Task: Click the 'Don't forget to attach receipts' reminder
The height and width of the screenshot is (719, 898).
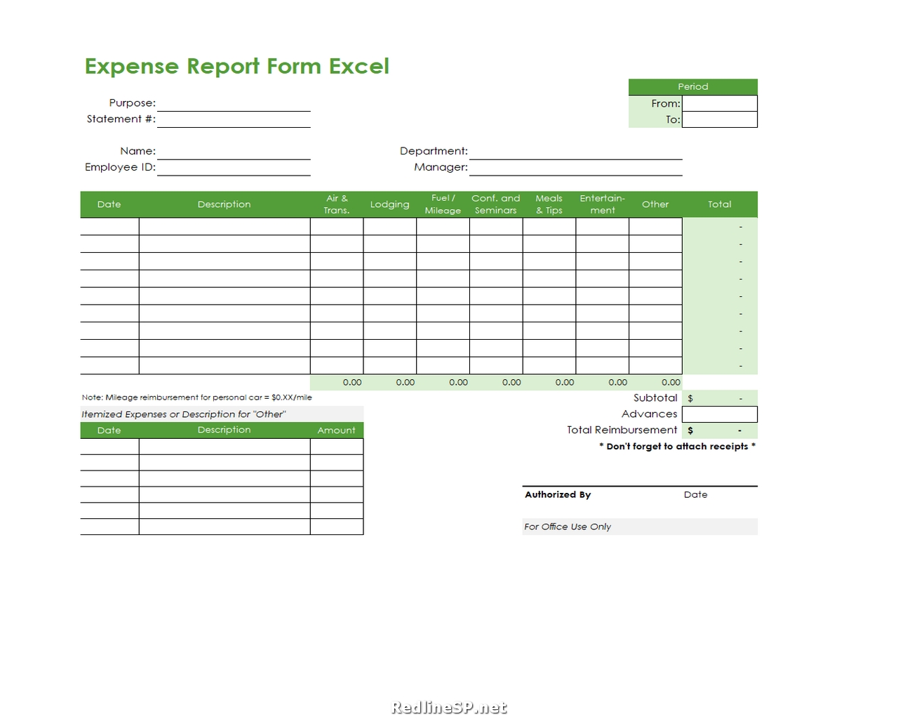Action: click(677, 447)
